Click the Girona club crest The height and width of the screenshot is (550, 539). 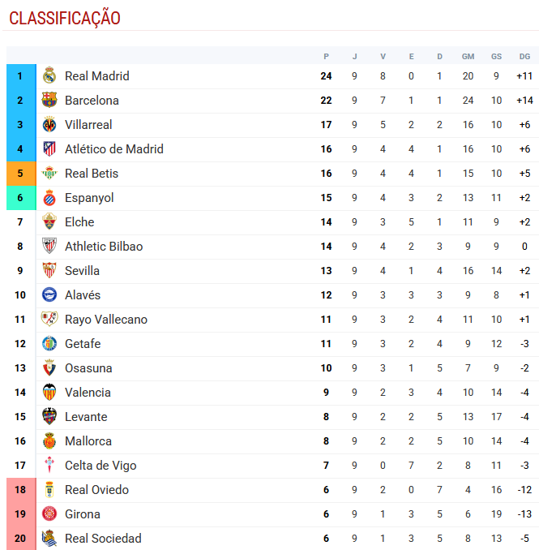point(49,514)
